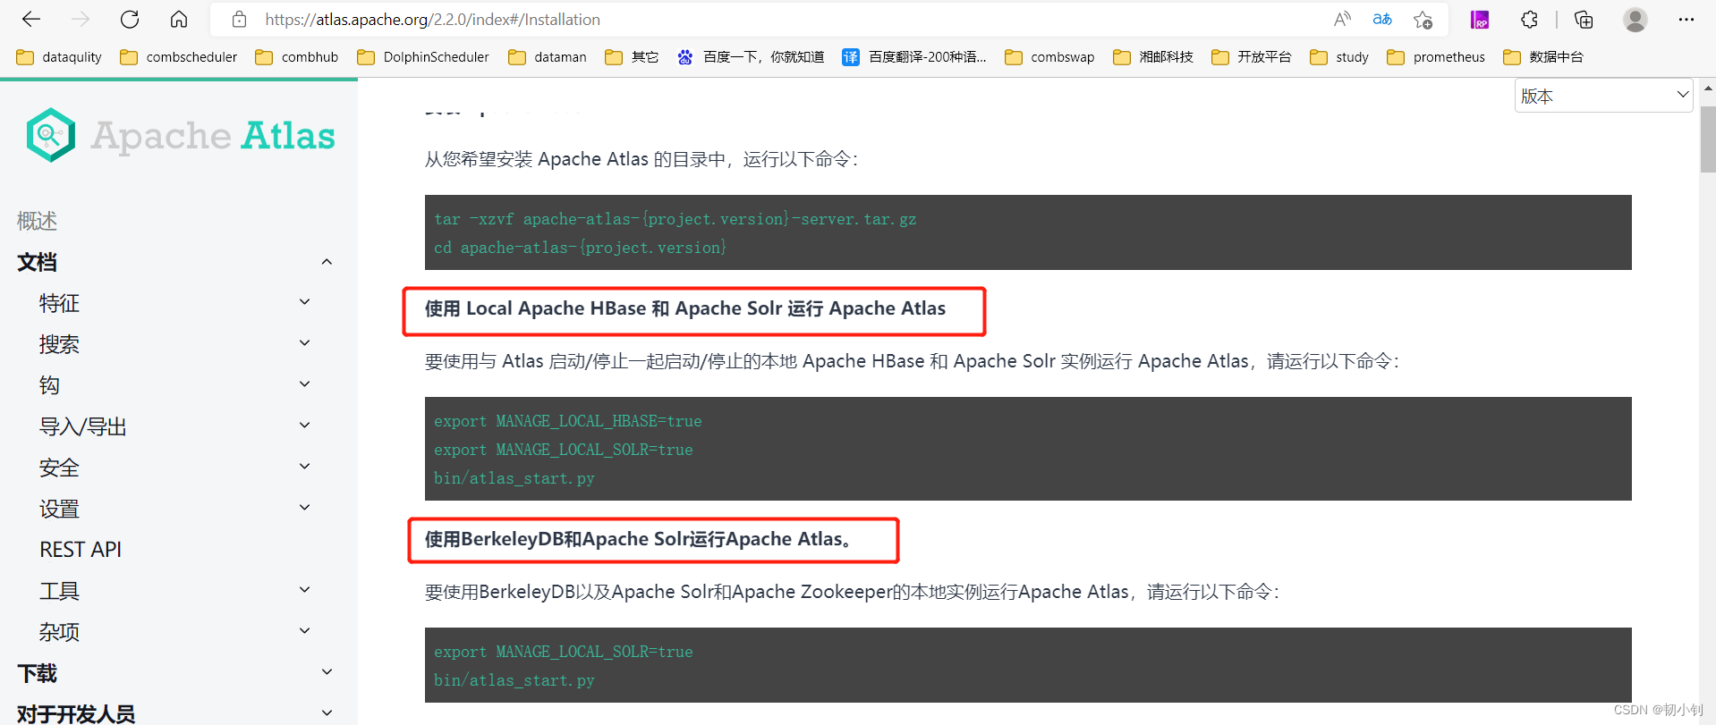The width and height of the screenshot is (1716, 725).
Task: Open the combscheduler bookmark folder
Action: (179, 57)
